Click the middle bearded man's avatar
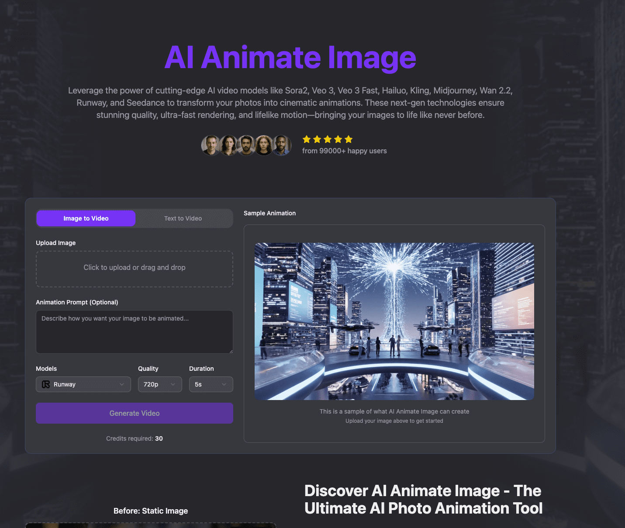 (246, 145)
